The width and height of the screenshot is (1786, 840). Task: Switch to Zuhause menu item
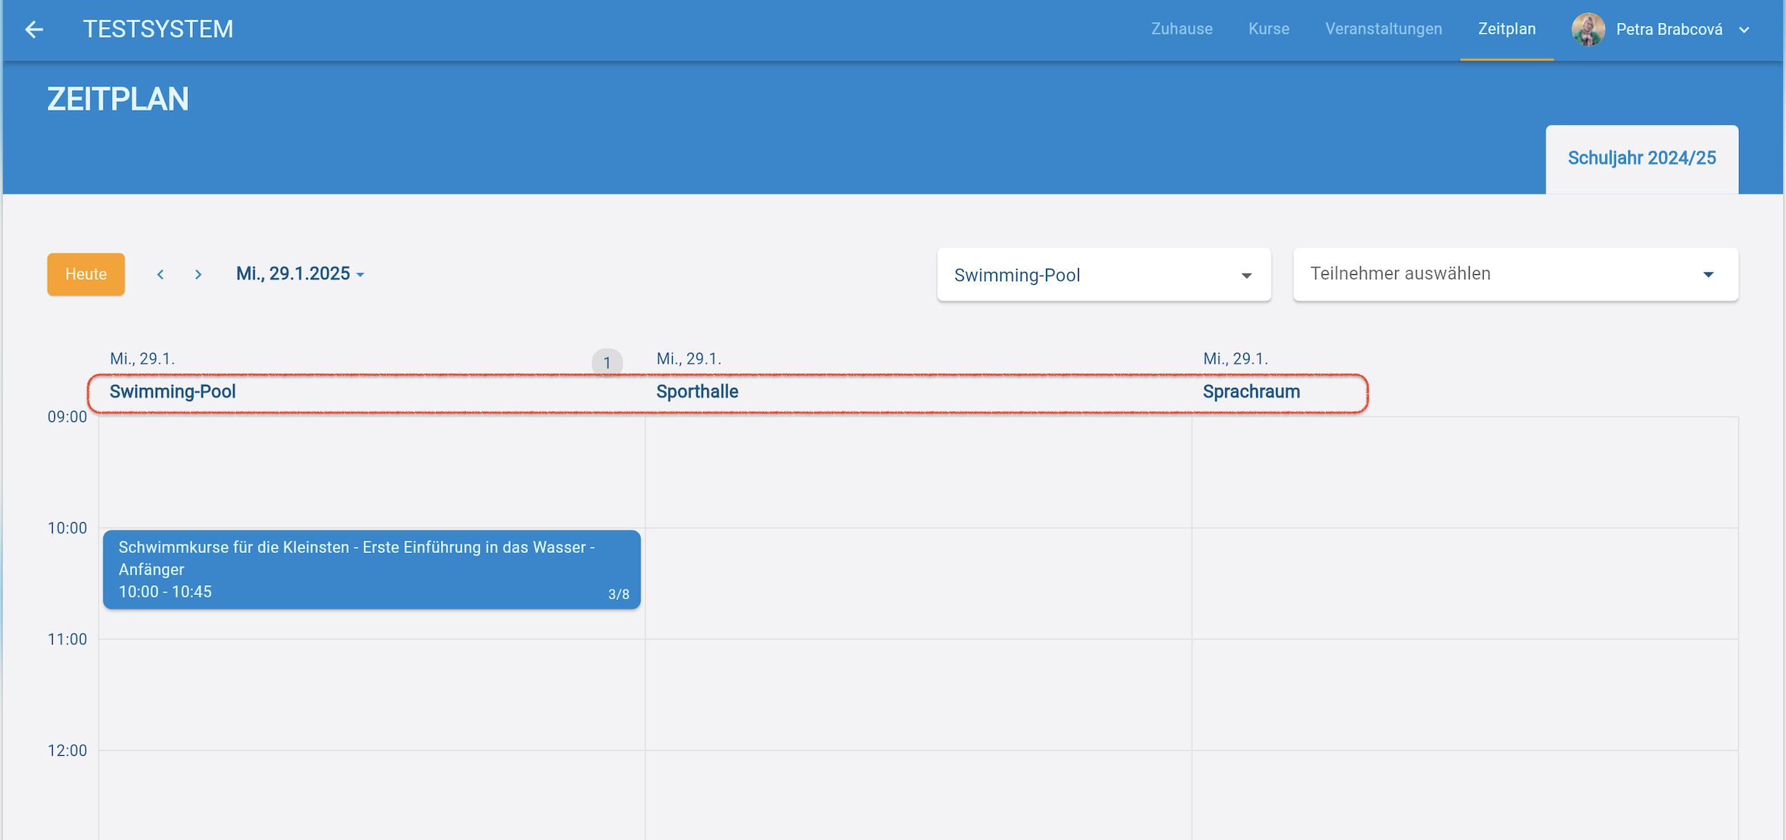(1182, 29)
